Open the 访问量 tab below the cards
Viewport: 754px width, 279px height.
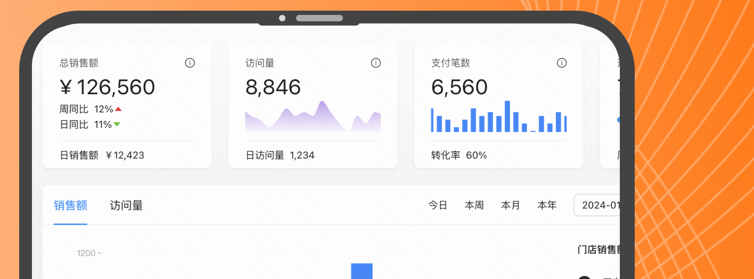pyautogui.click(x=126, y=206)
